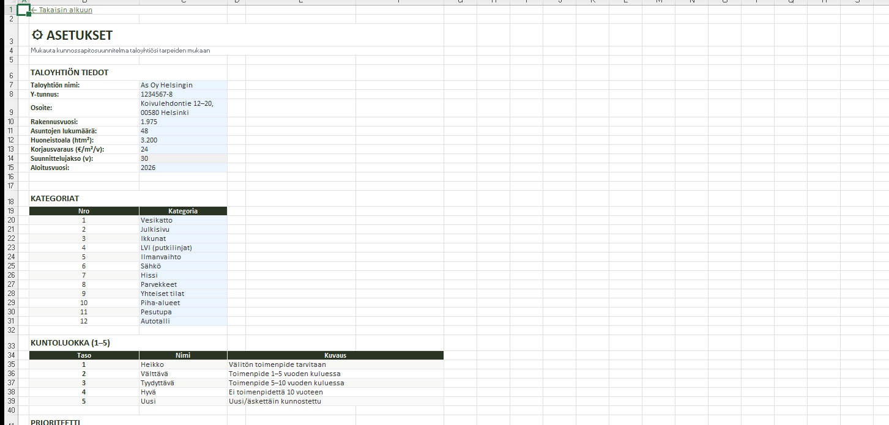
Task: Select the Autotalli category cell
Action: (x=182, y=321)
